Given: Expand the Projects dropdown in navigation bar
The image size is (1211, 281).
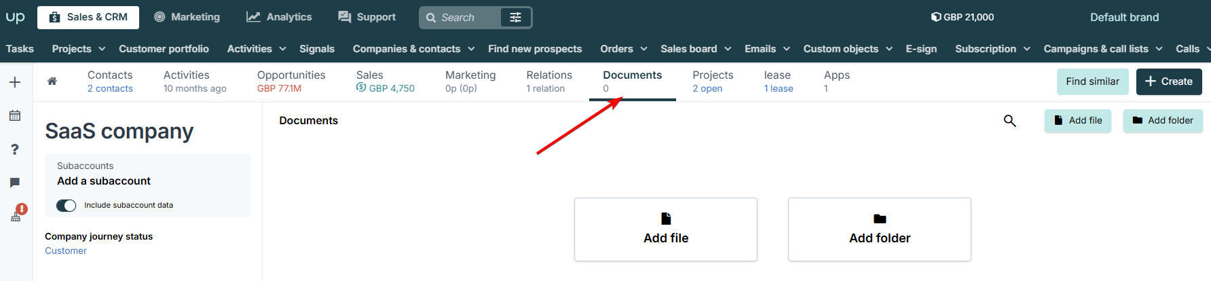Looking at the screenshot, I should pos(79,49).
